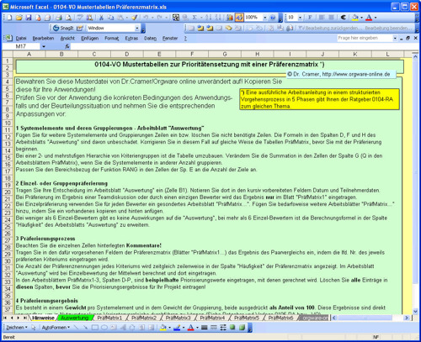Run the spelling check icon

[x=80, y=18]
